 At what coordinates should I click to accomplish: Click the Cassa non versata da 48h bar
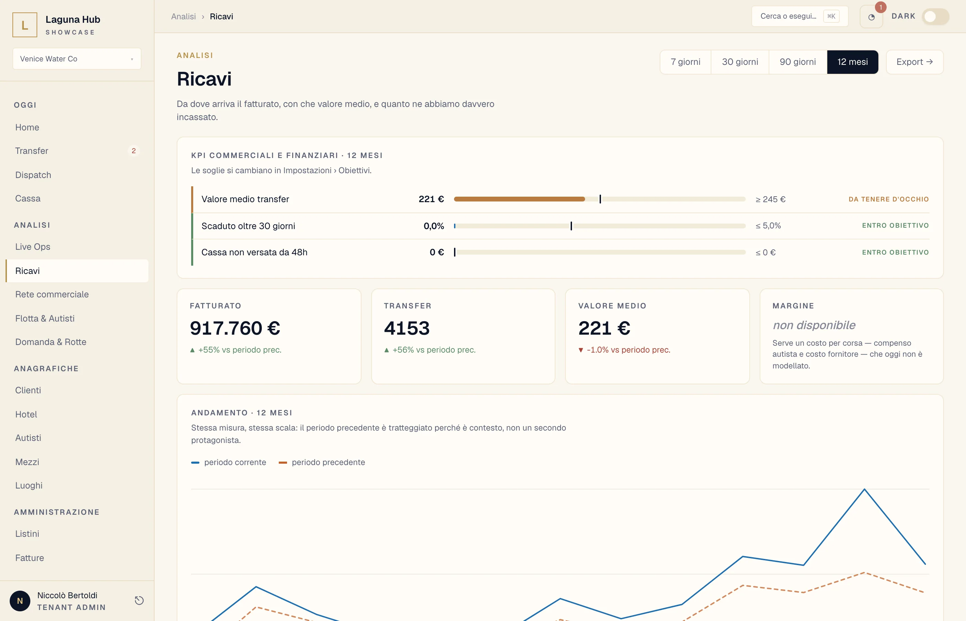pos(600,253)
